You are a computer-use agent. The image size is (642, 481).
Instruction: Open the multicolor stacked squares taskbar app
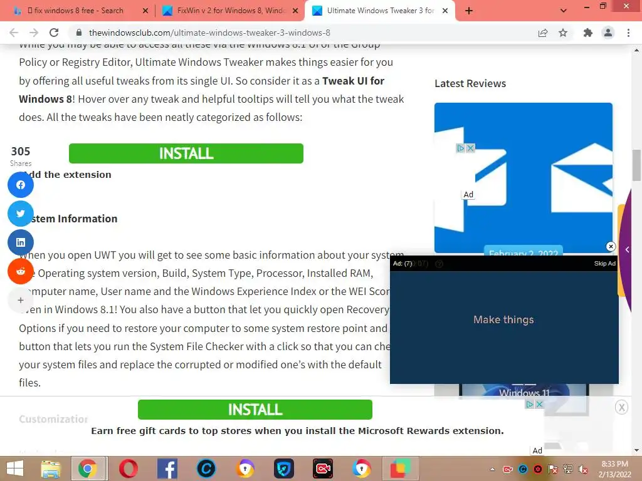coord(401,468)
